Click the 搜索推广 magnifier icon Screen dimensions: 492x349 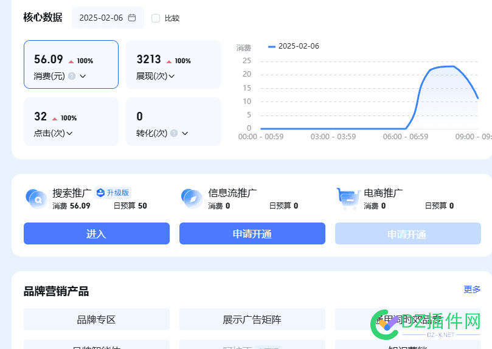pos(36,198)
